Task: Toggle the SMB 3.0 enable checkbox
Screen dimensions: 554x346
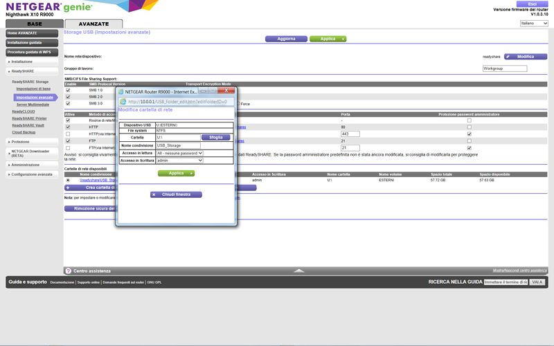Action: point(68,103)
